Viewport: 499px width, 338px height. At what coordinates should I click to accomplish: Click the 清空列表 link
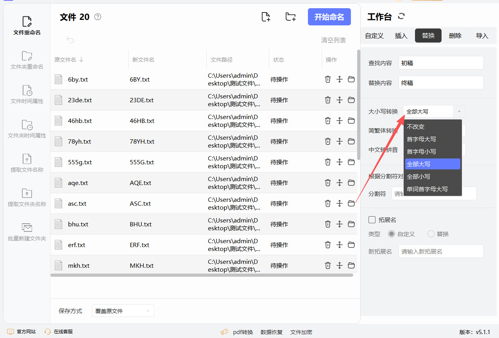pos(333,40)
